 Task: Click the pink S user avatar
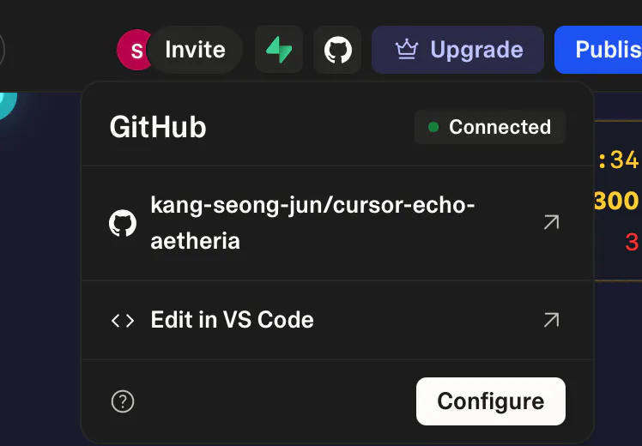tap(134, 50)
